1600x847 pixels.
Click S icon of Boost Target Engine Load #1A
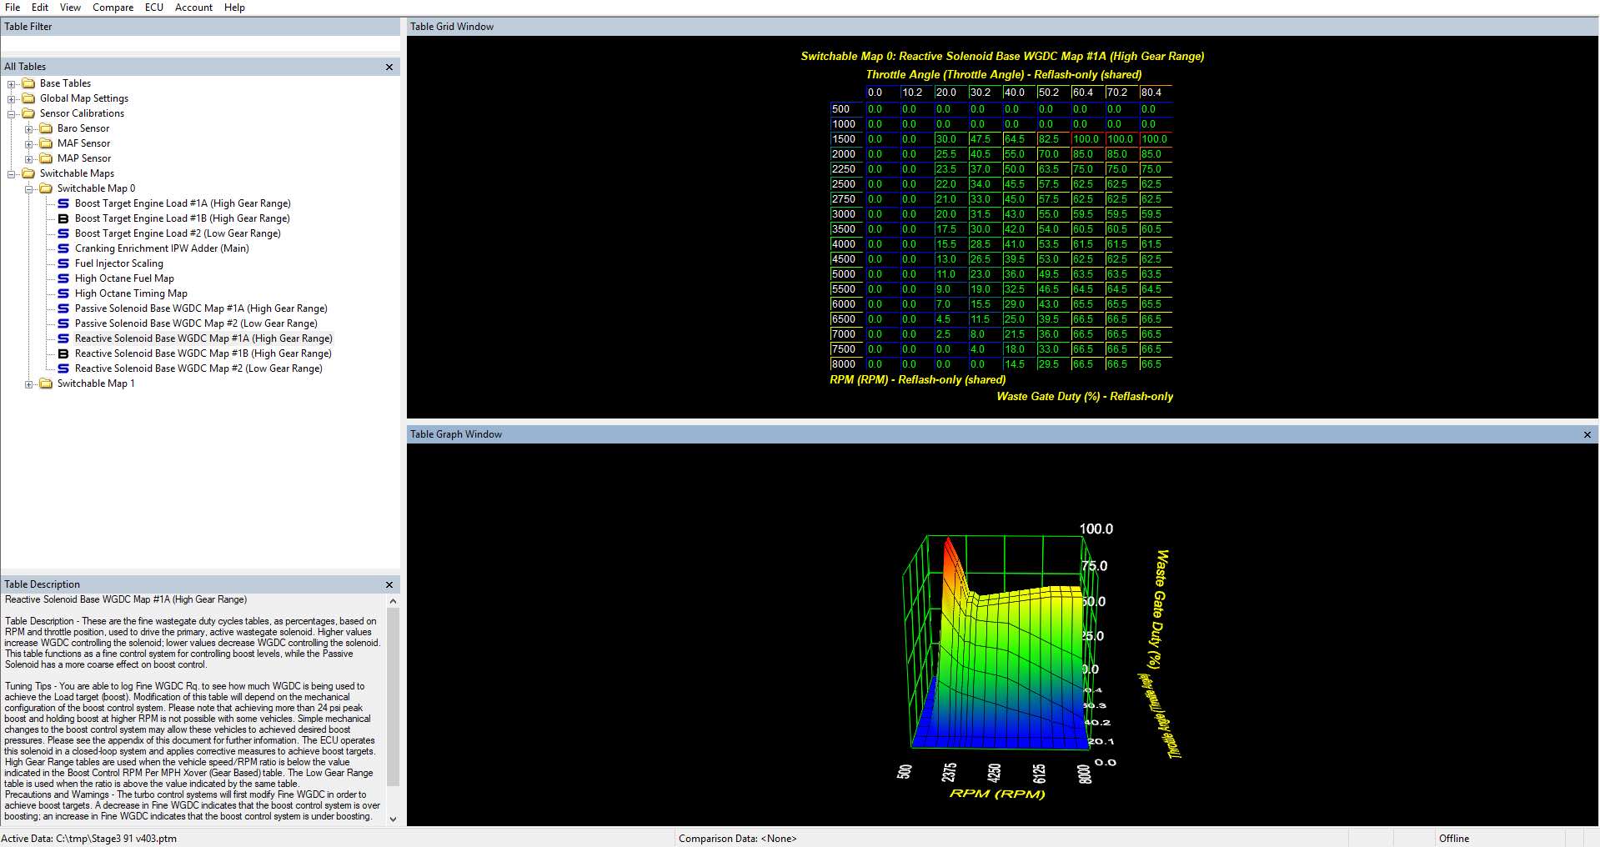tap(63, 203)
